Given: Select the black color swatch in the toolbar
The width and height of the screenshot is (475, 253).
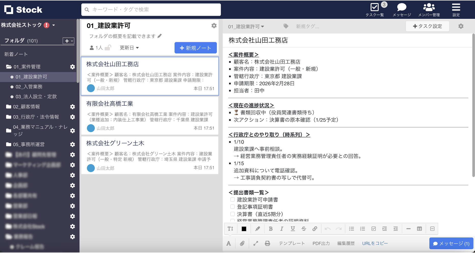Looking at the screenshot, I should 244,229.
